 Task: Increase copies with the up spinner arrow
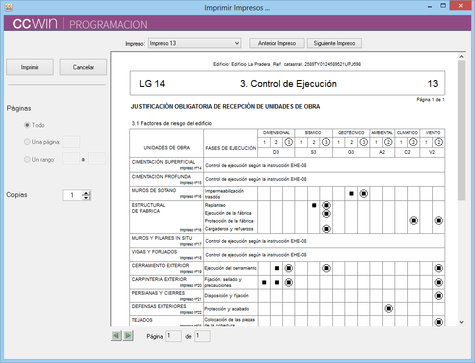click(x=86, y=193)
